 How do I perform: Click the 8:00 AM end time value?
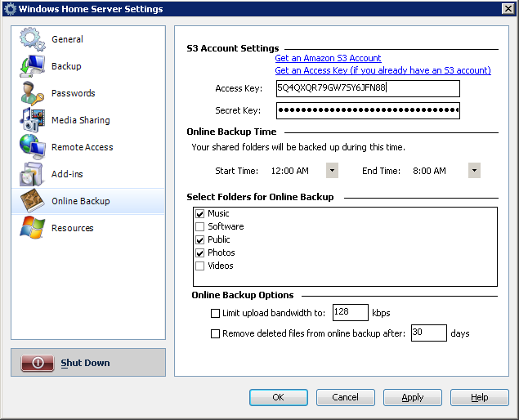[x=429, y=171]
